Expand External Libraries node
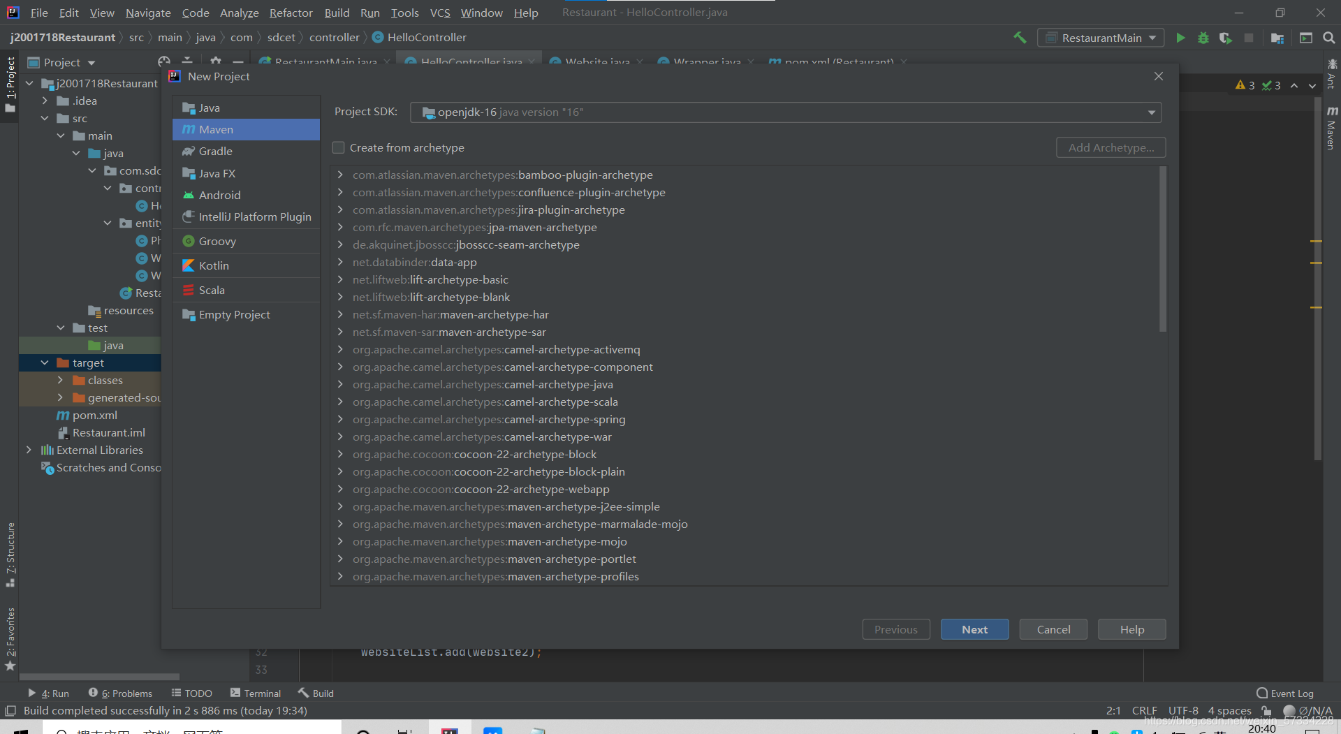The image size is (1341, 734). coord(29,450)
